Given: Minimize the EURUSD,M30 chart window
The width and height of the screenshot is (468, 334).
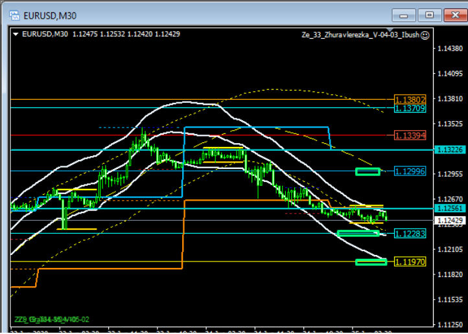Looking at the screenshot, I should click(x=404, y=14).
